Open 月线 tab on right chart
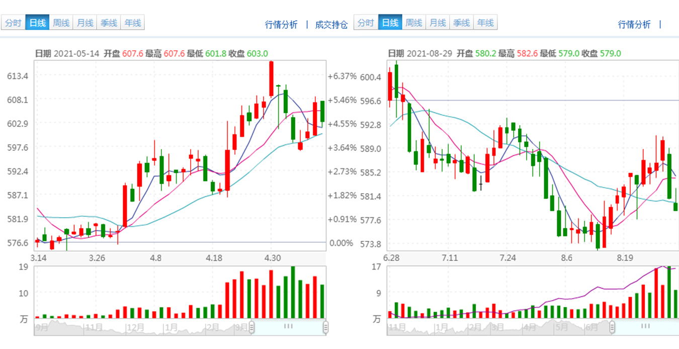Viewport: 679px width, 349px height. pyautogui.click(x=438, y=23)
